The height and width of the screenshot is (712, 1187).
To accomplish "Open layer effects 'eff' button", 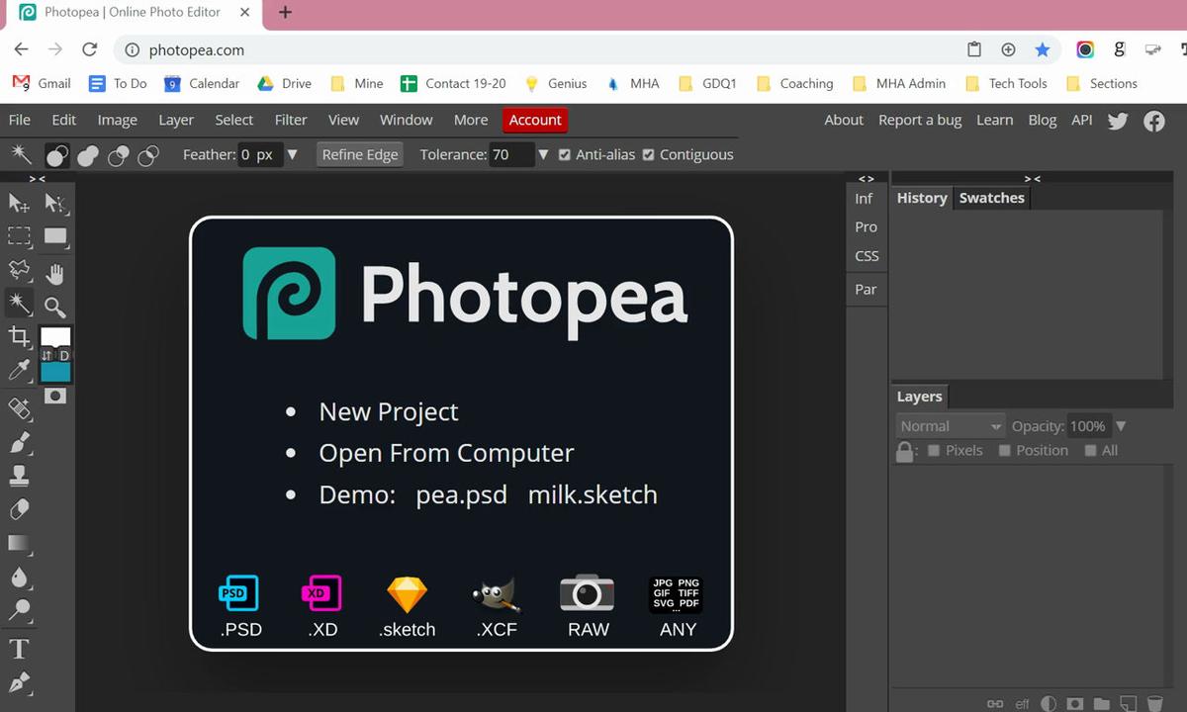I will coord(1022,704).
